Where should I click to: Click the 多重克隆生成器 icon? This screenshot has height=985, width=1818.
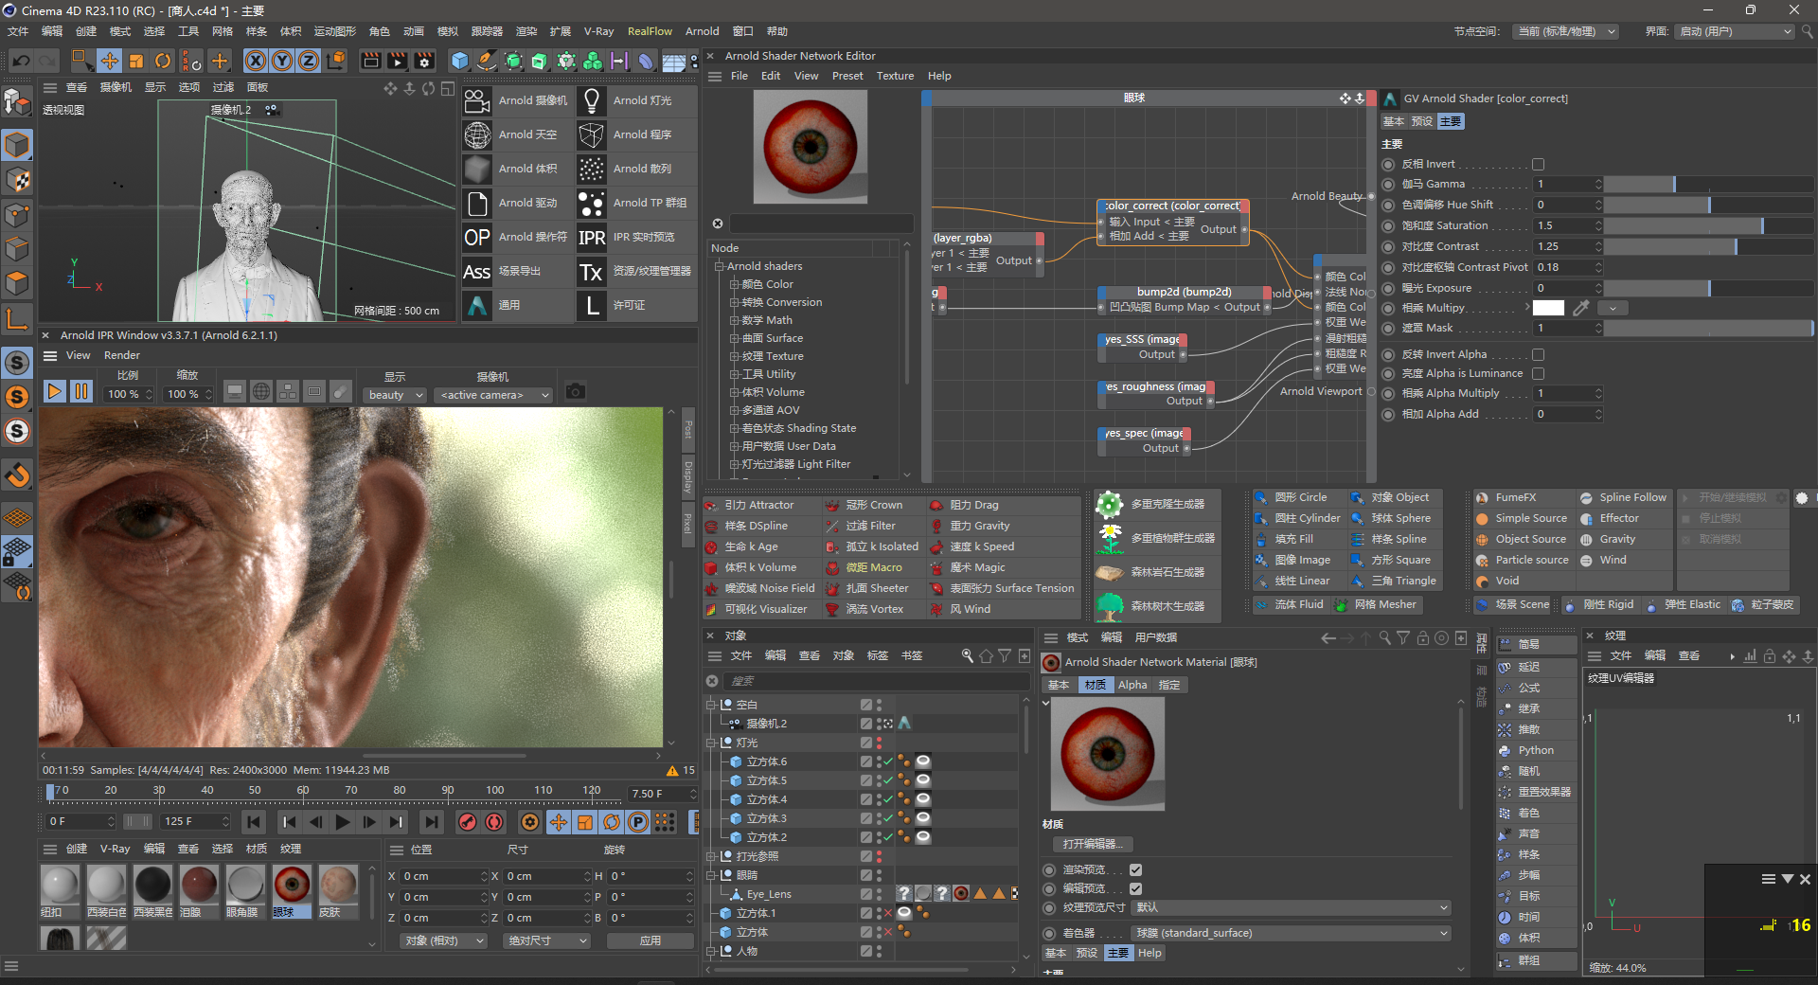1109,505
